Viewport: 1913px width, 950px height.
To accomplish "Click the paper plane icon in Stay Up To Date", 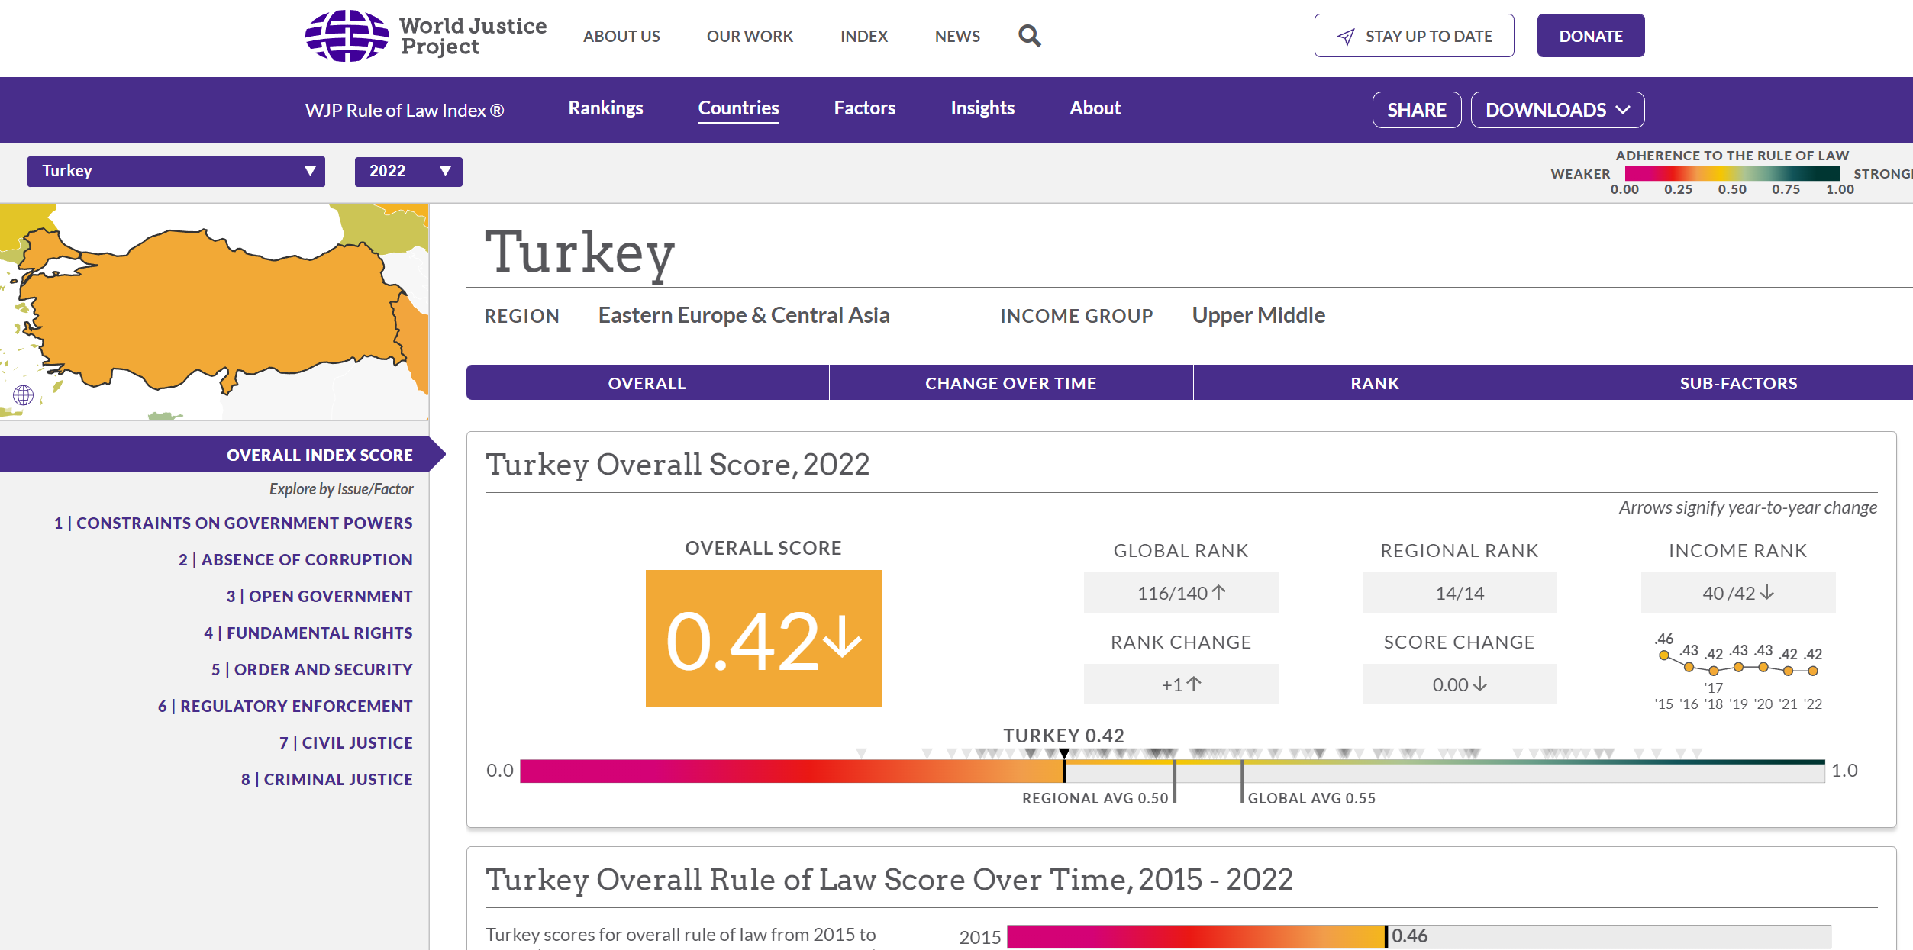I will [x=1346, y=37].
